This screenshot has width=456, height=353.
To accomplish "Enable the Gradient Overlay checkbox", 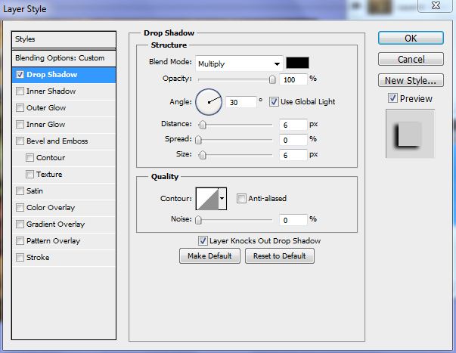I will coord(20,224).
